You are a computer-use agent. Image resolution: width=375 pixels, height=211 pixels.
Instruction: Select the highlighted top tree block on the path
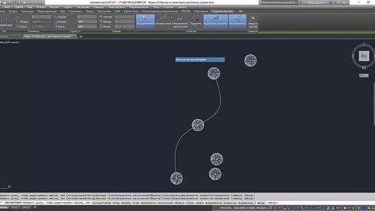click(214, 73)
